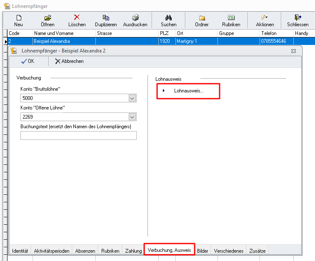Switch to the Identität tab
Image resolution: width=315 pixels, height=261 pixels.
[x=20, y=251]
